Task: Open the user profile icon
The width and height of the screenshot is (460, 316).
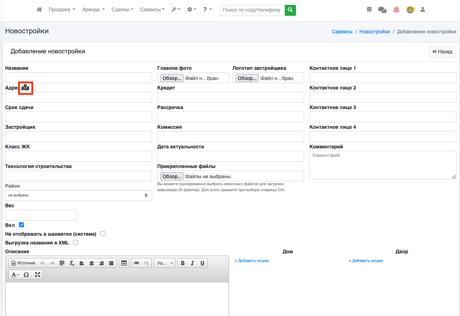Action: (x=423, y=10)
